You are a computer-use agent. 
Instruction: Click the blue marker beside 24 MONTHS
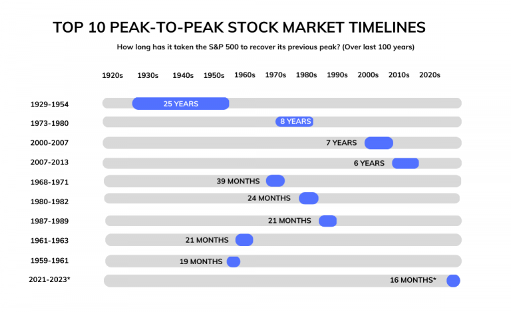[309, 198]
